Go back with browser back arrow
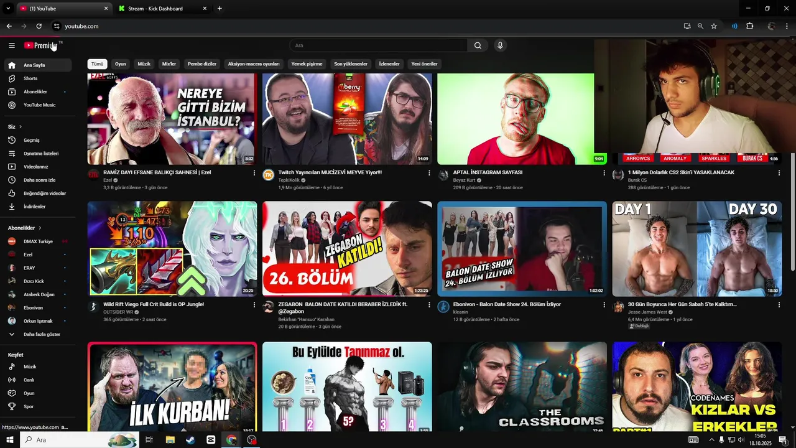This screenshot has height=448, width=796. point(9,26)
